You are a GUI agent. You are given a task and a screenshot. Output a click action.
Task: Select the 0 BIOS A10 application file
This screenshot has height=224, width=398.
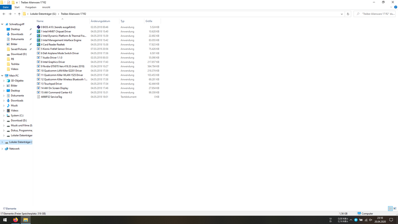[58, 27]
